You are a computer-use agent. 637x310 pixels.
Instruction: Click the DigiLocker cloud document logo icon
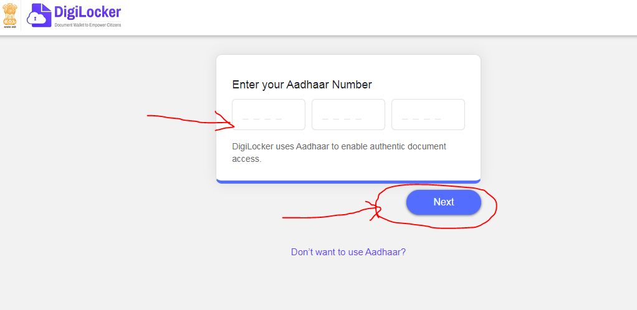(x=39, y=16)
